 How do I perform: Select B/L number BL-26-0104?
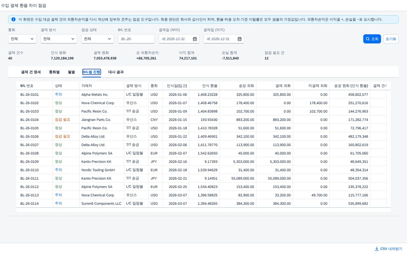[30, 120]
